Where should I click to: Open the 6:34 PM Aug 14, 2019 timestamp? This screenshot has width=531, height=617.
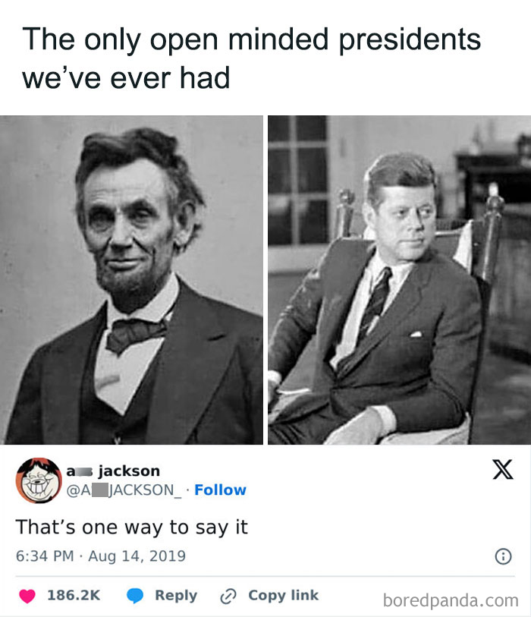click(x=101, y=556)
